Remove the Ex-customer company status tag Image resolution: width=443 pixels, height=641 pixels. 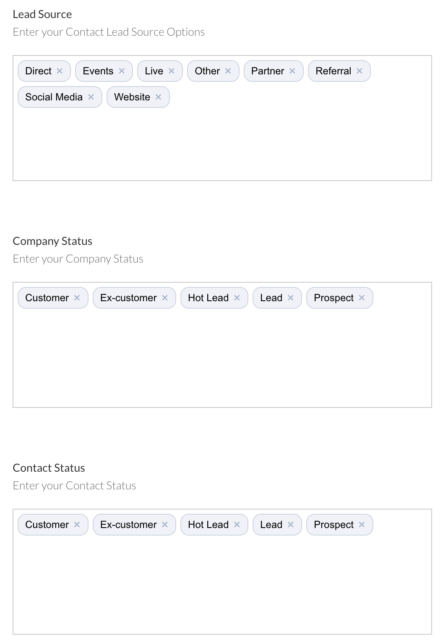click(165, 298)
